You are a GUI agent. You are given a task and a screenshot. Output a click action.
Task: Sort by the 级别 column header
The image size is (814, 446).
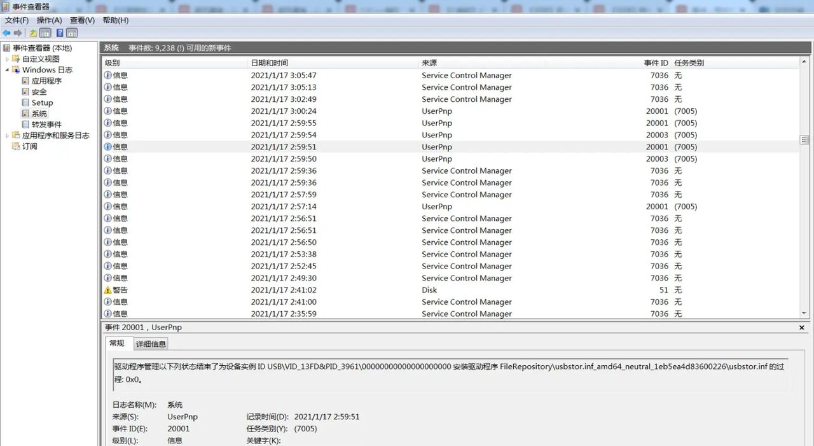coord(175,63)
